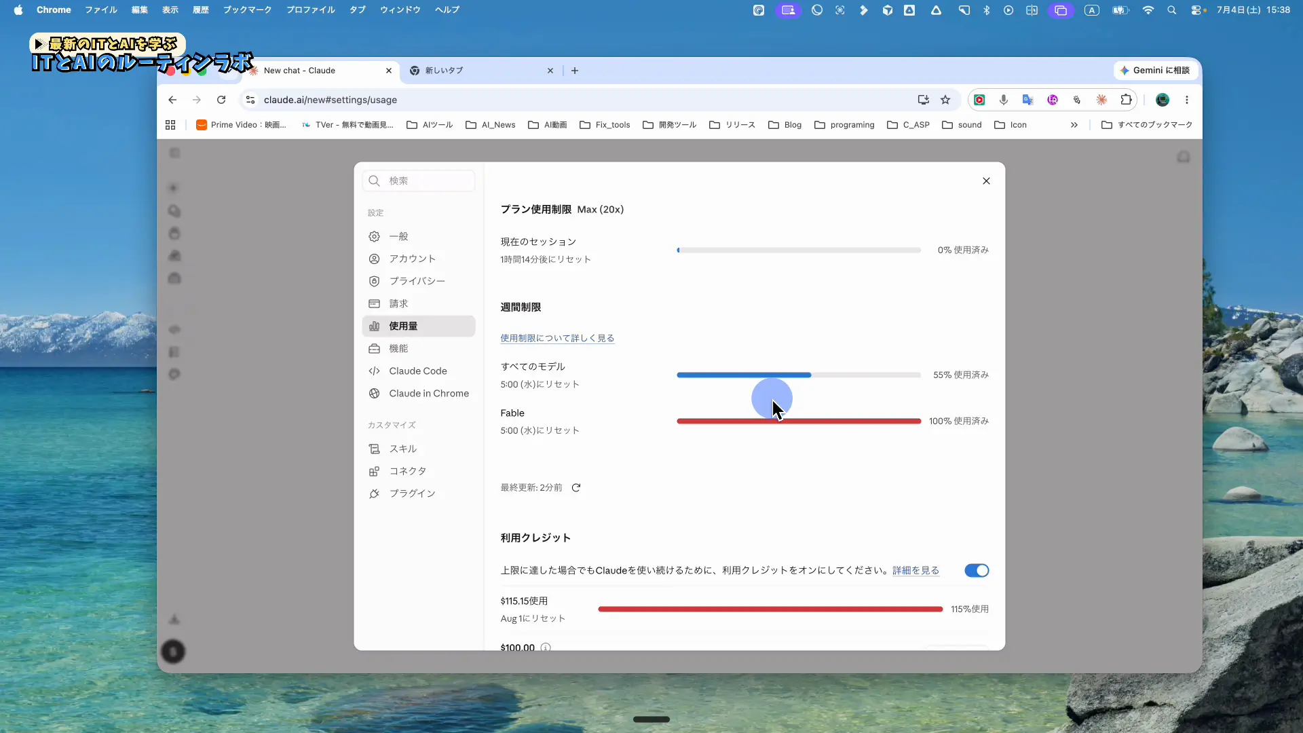Open Claude Code settings
This screenshot has height=733, width=1303.
419,371
